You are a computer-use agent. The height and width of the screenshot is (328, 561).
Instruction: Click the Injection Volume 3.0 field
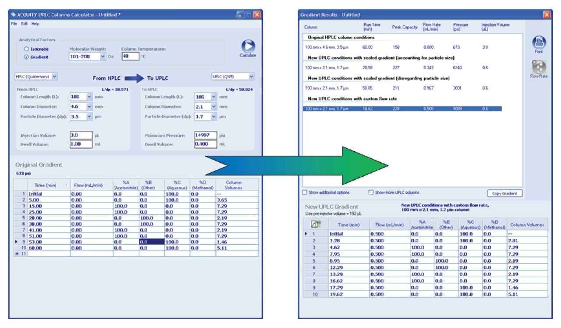[81, 135]
